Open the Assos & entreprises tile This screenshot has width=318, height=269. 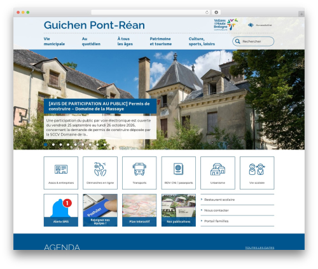tap(61, 173)
